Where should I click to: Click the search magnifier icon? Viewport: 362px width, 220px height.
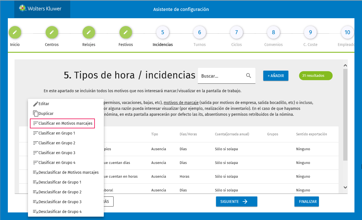[248, 76]
